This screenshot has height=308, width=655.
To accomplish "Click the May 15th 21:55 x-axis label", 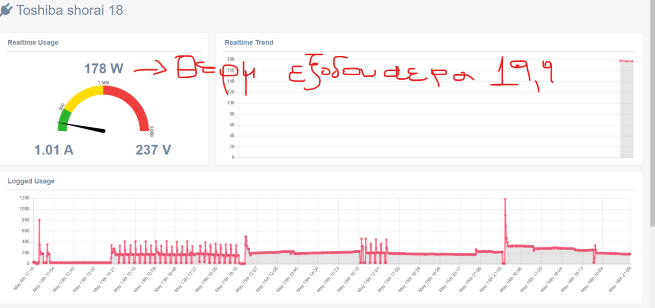I will (x=490, y=280).
